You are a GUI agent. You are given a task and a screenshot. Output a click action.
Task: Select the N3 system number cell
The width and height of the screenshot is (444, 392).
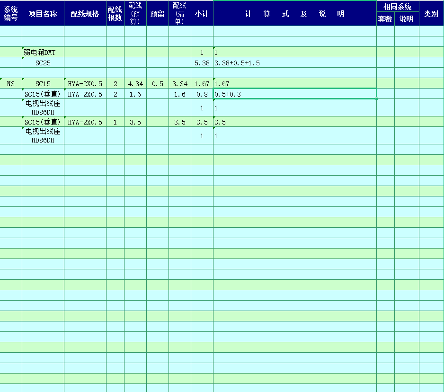11,84
